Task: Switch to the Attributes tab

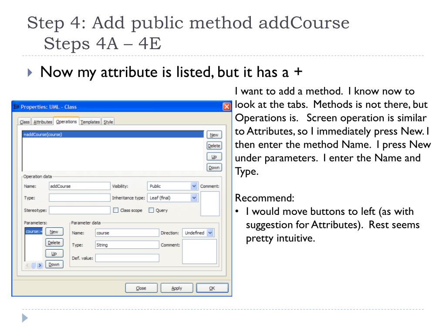Action: click(x=43, y=122)
